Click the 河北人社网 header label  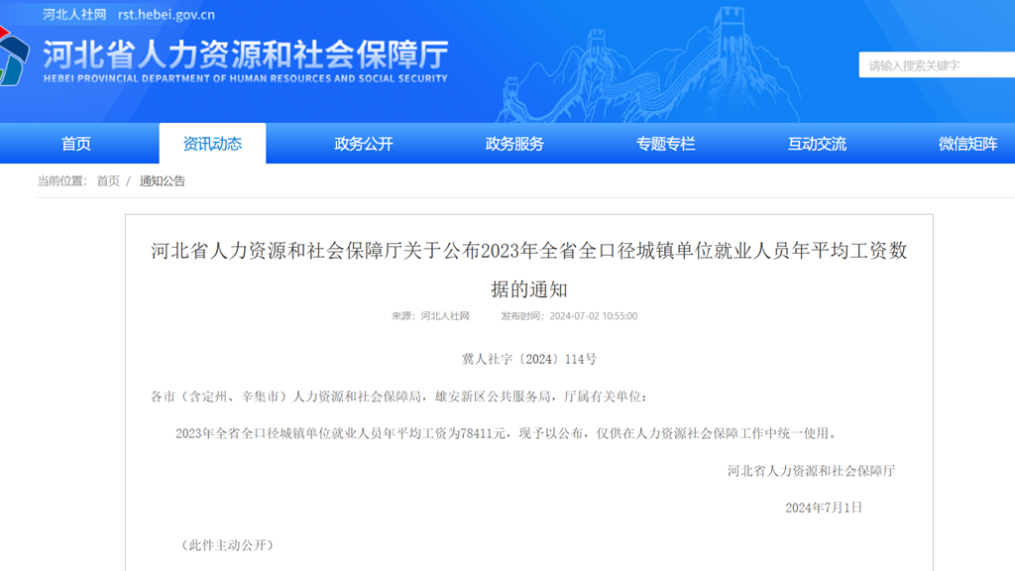point(74,14)
